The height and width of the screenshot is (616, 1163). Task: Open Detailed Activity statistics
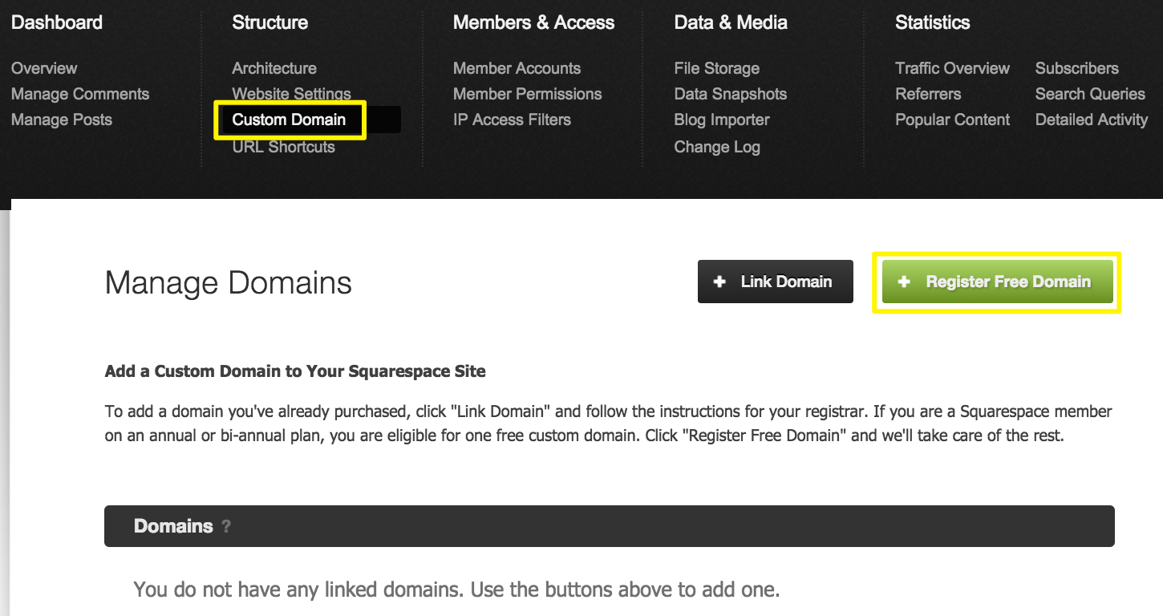(1091, 120)
